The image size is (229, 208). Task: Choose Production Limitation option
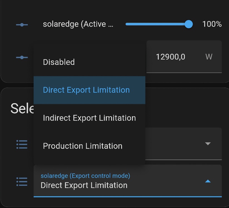[x=89, y=146]
